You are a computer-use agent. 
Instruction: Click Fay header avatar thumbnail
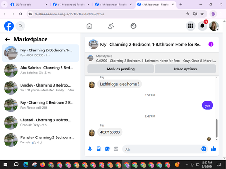point(93,44)
